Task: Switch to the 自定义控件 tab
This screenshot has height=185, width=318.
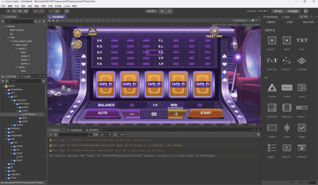Action: click(308, 22)
